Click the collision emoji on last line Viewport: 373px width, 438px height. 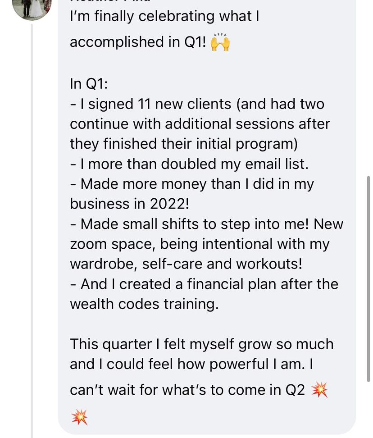tap(79, 417)
